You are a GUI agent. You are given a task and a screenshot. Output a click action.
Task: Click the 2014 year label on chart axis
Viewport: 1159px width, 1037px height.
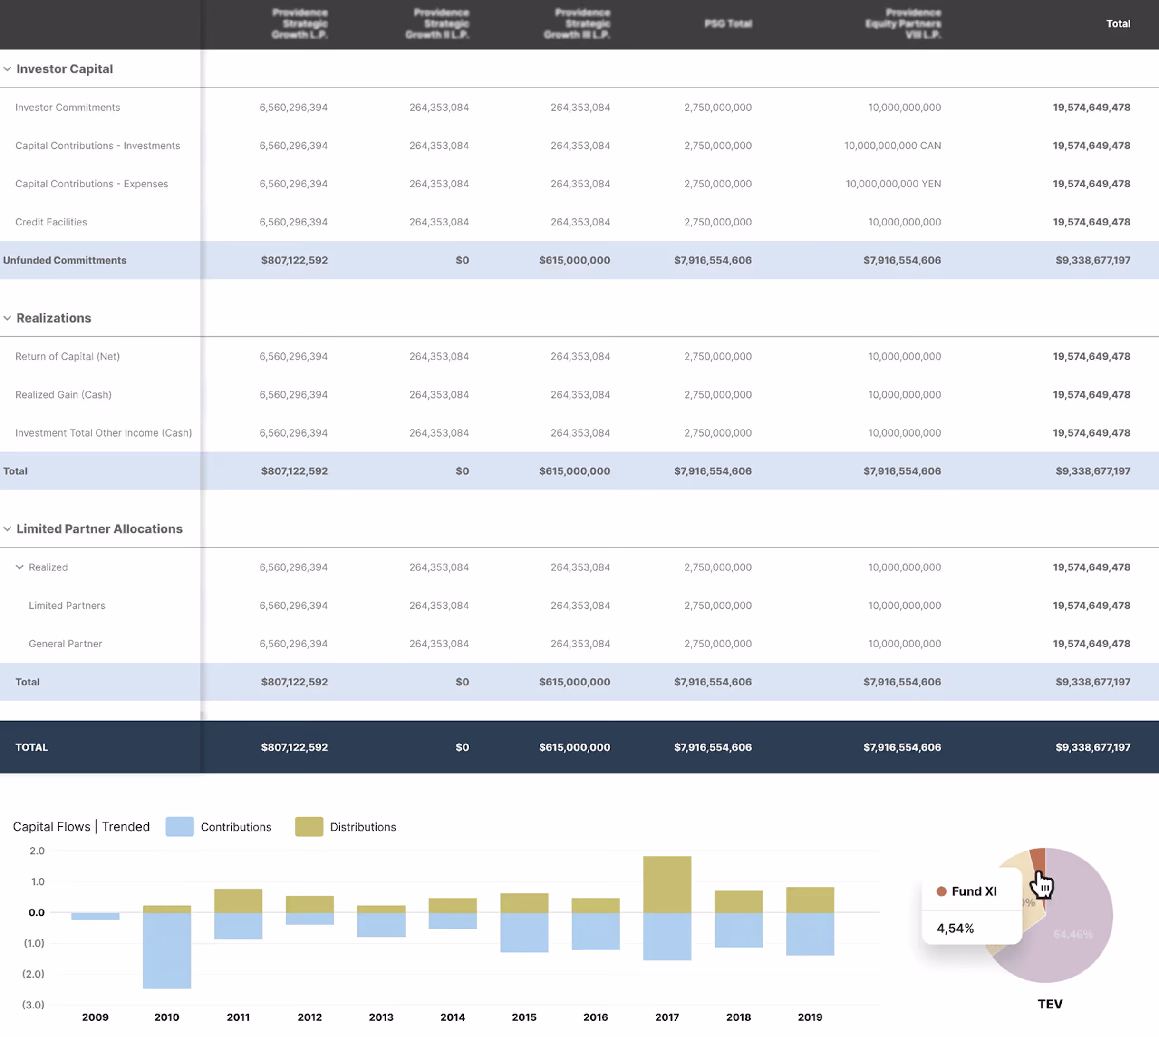tap(452, 1017)
